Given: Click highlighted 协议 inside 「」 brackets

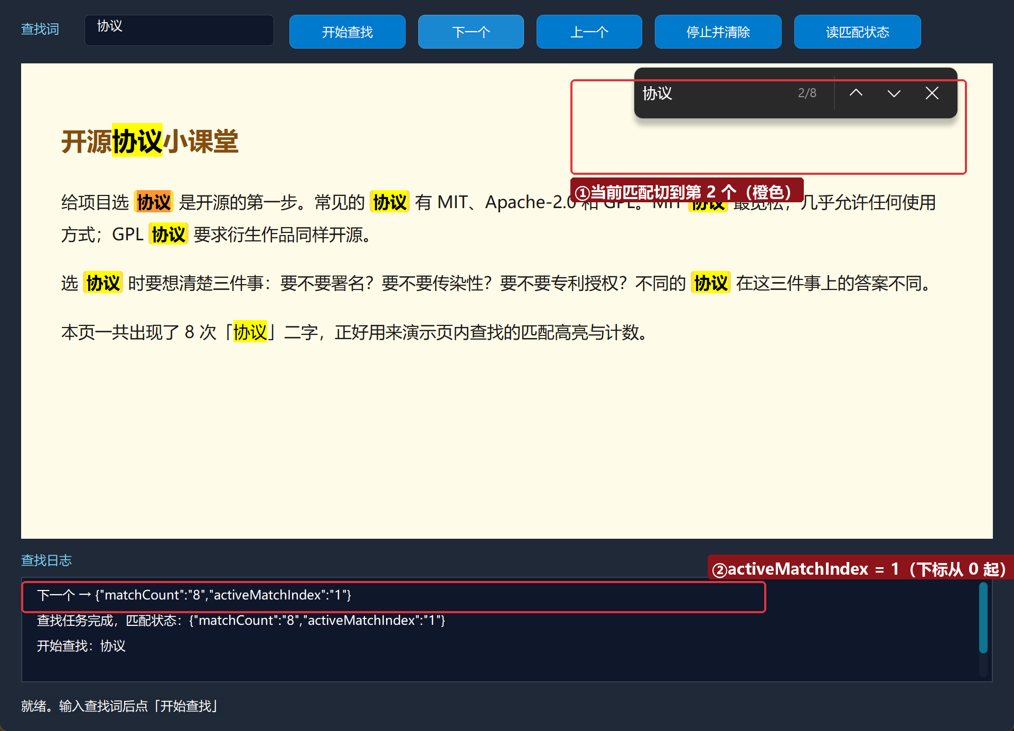Looking at the screenshot, I should point(250,332).
